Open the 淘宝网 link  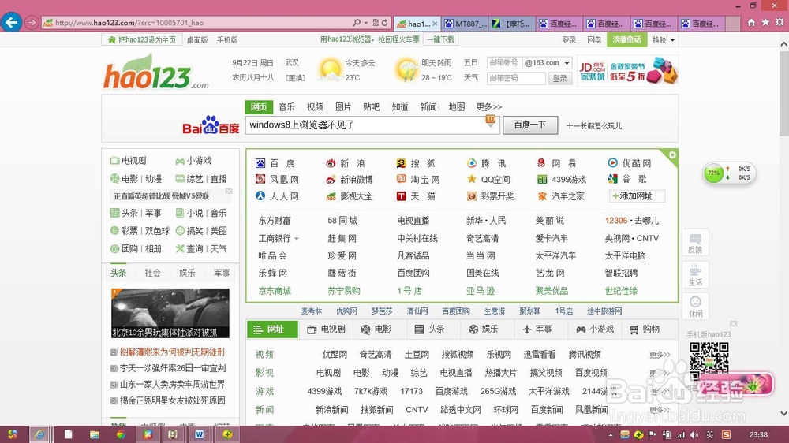(x=417, y=180)
